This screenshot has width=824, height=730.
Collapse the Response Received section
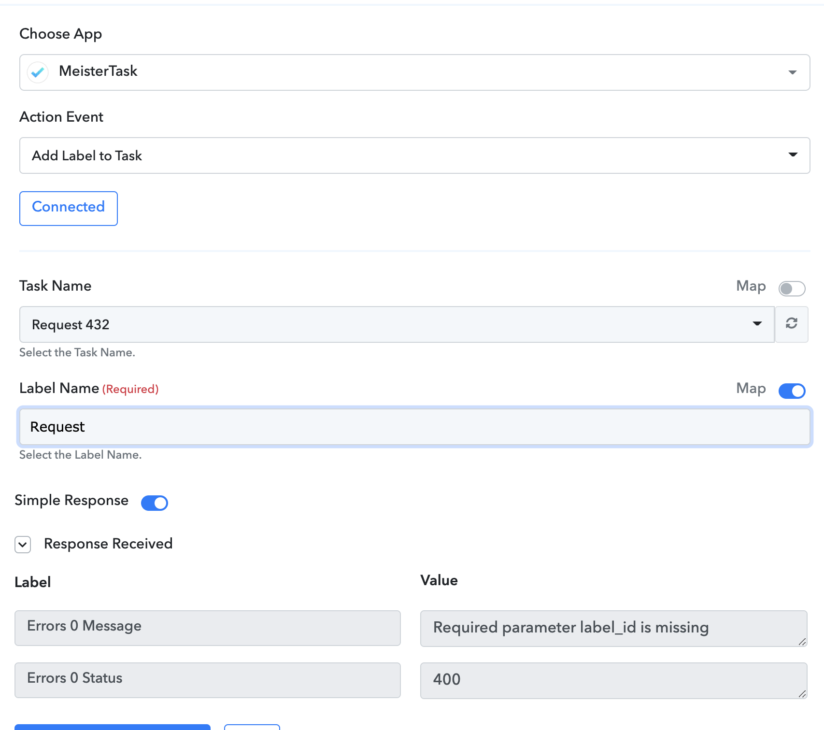[x=23, y=545]
